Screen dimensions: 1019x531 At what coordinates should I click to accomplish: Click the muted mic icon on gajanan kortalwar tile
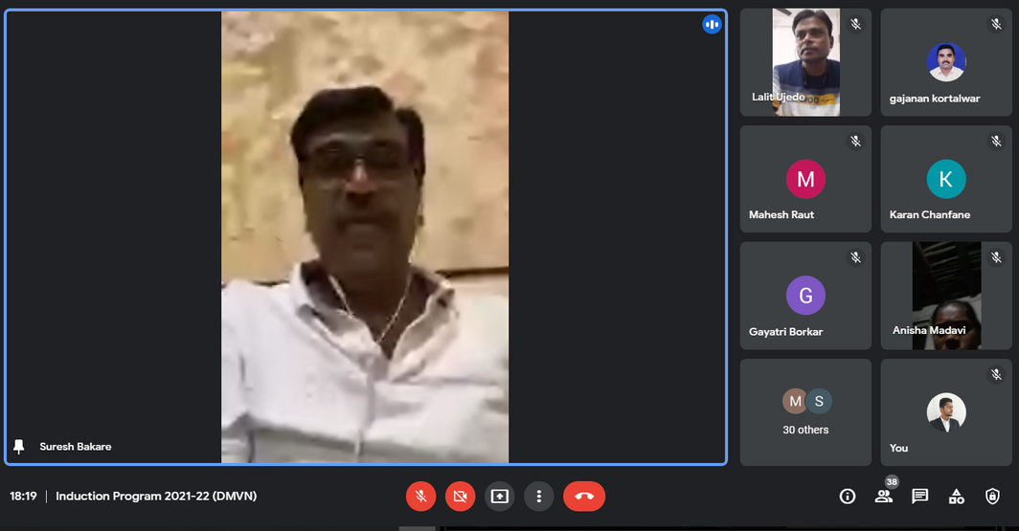click(x=996, y=24)
